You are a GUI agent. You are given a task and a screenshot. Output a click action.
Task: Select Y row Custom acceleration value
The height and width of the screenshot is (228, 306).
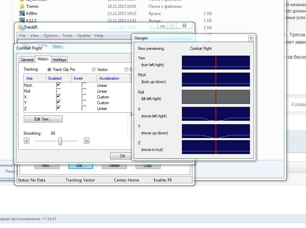(103, 103)
